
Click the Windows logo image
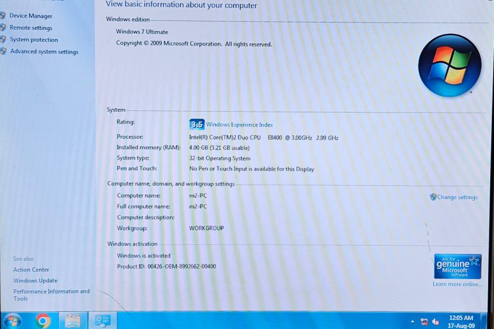pos(449,65)
